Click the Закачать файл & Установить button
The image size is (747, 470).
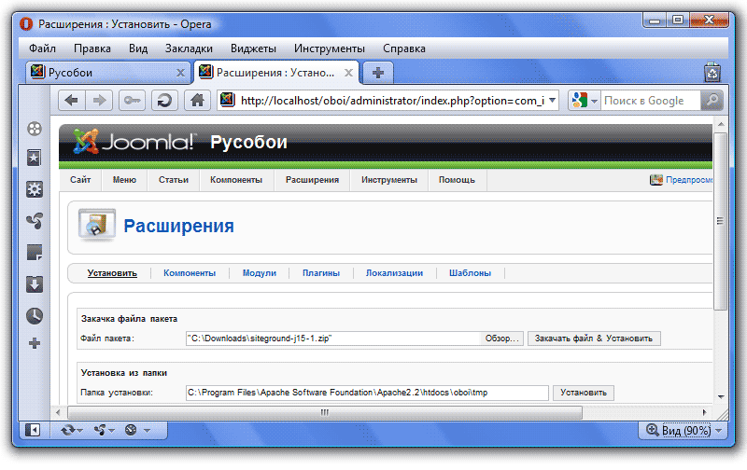point(594,339)
